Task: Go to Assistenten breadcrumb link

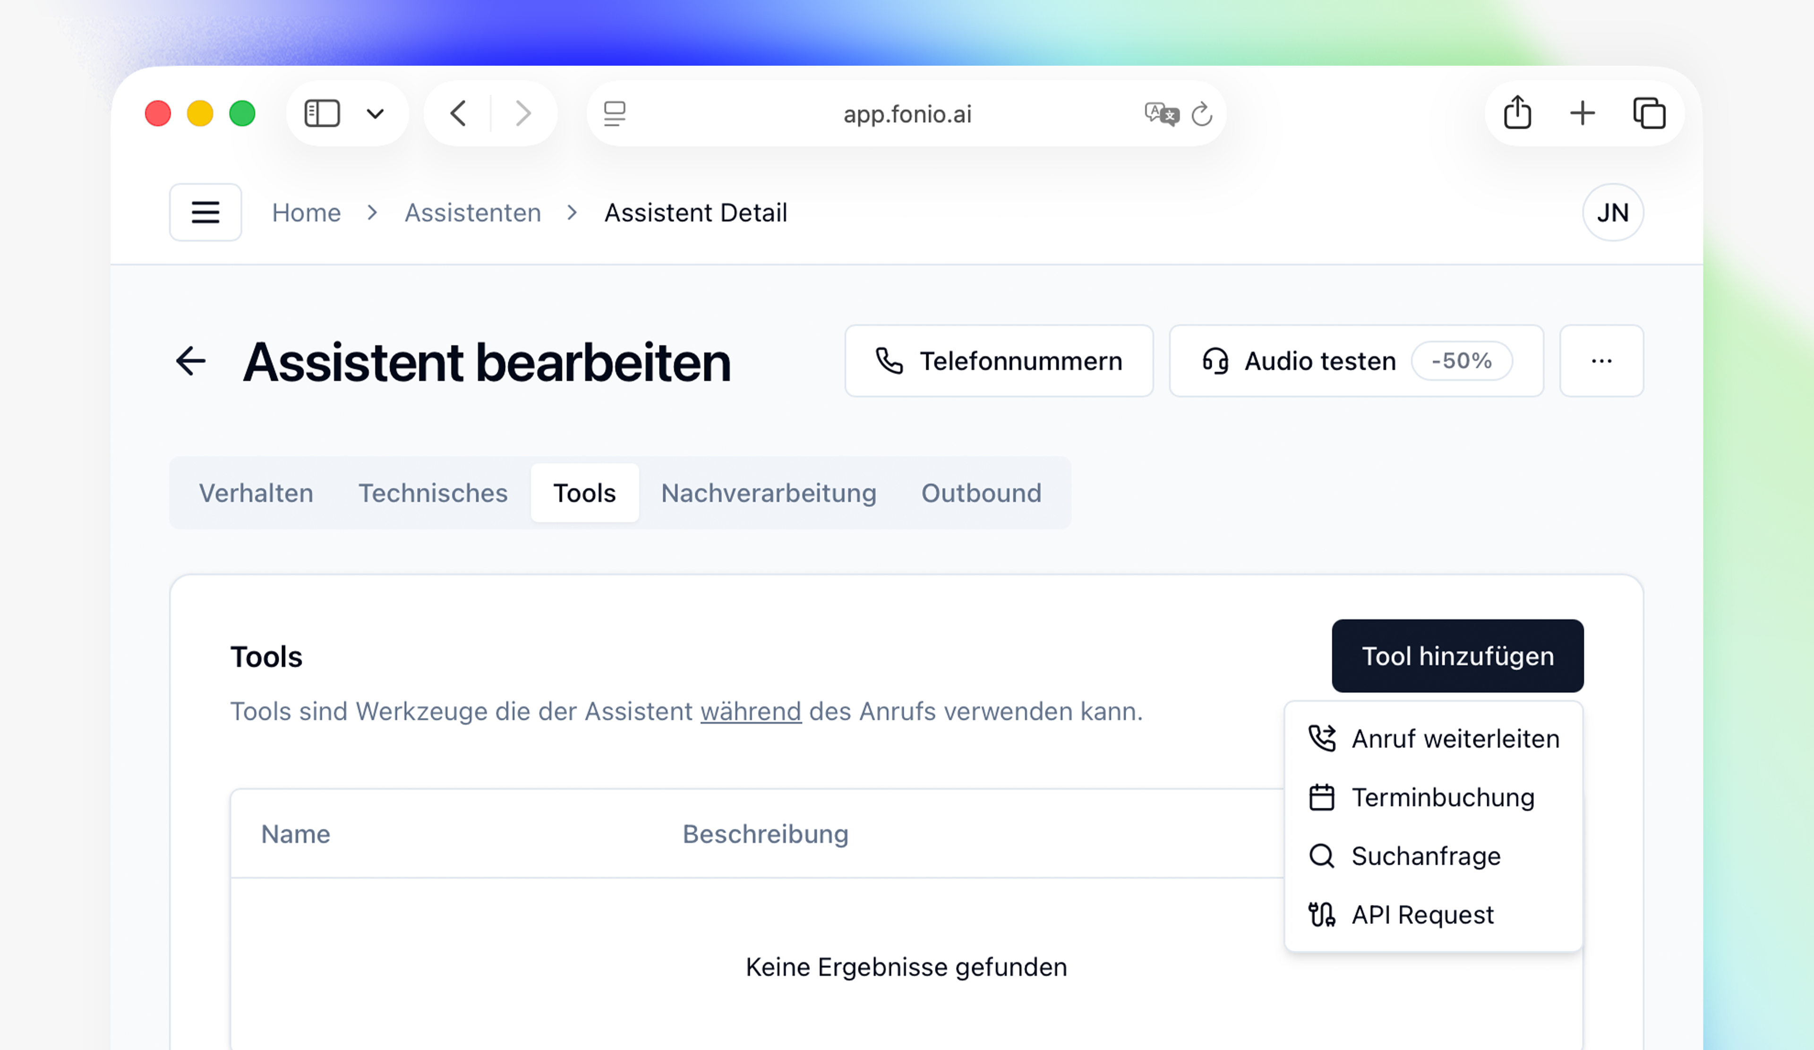Action: click(472, 212)
